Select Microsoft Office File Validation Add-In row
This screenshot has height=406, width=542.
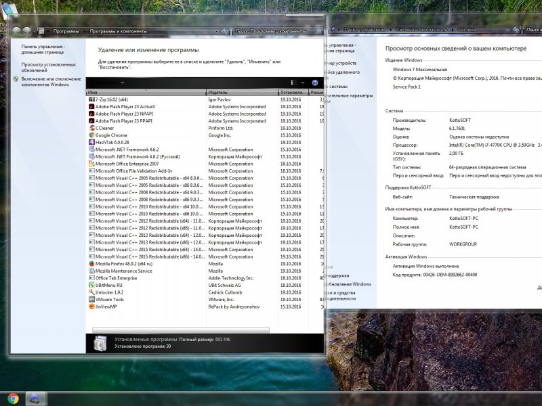(205, 171)
